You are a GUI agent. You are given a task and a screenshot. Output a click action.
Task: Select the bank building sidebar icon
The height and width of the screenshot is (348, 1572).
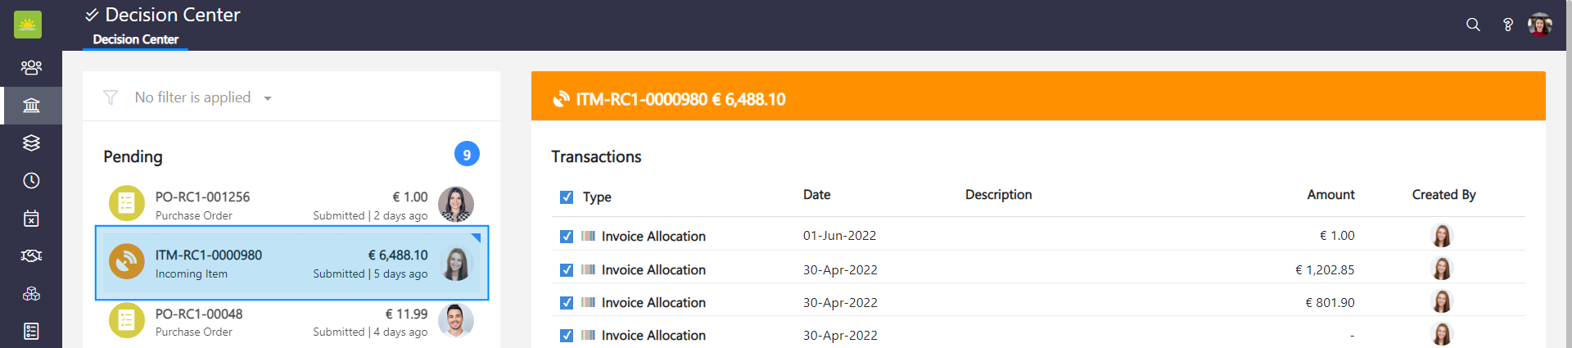pyautogui.click(x=31, y=105)
